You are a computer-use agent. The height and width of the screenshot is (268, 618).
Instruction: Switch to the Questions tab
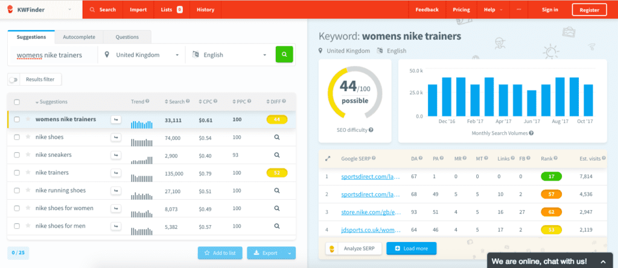point(127,37)
